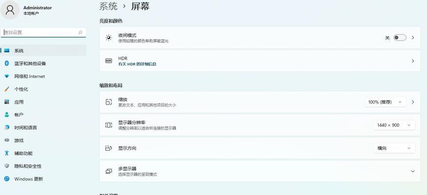Open 时间和语言 in the sidebar
The height and width of the screenshot is (195, 427).
tap(43, 127)
